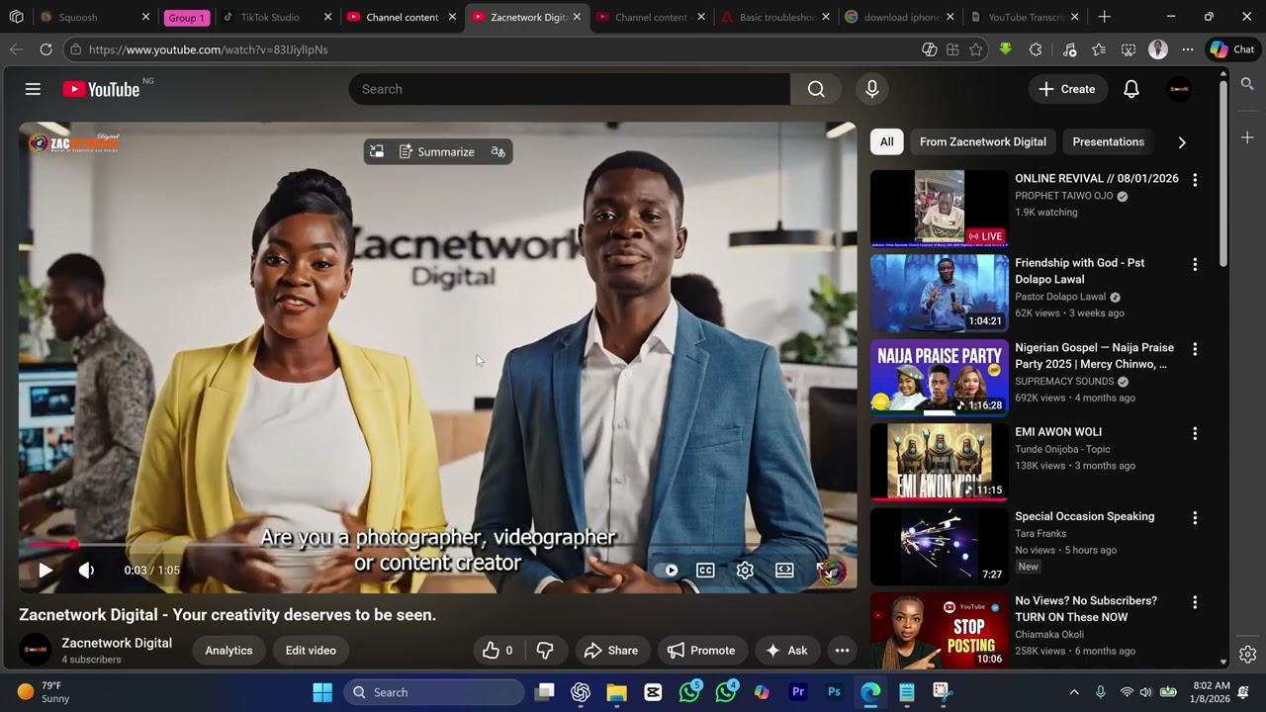Click the translate icon beside Summarize

(497, 151)
